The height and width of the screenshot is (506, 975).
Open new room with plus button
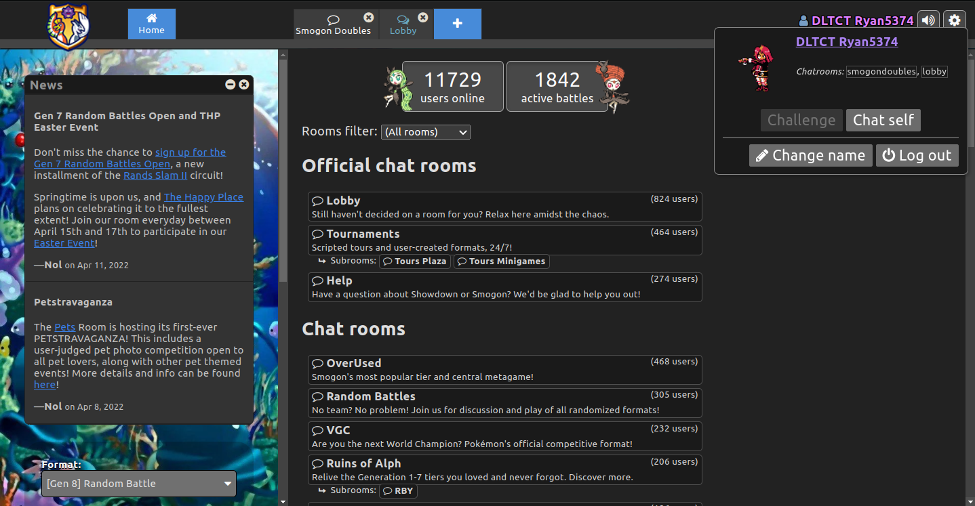(457, 24)
